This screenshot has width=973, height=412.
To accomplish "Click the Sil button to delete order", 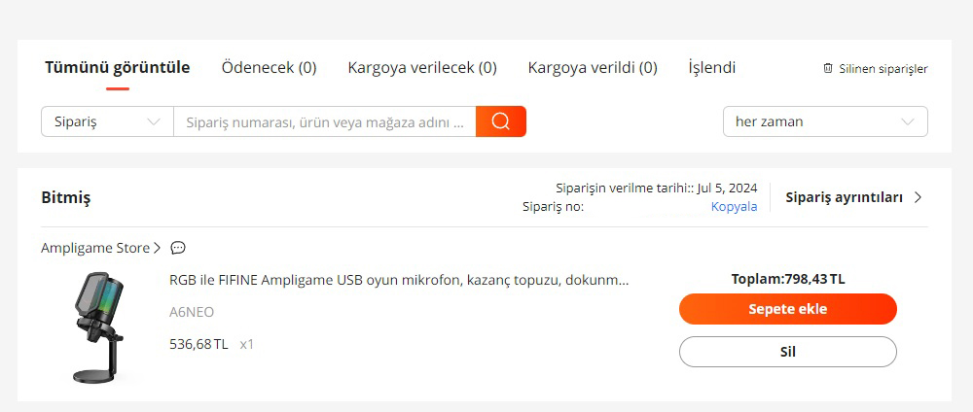I will 787,352.
